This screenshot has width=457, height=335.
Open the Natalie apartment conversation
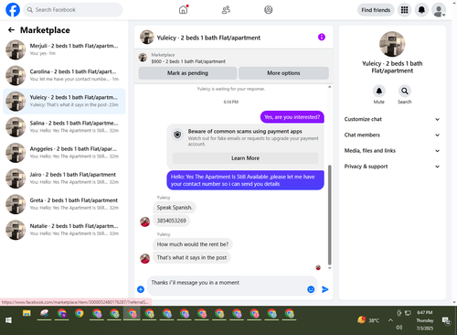pos(64,230)
